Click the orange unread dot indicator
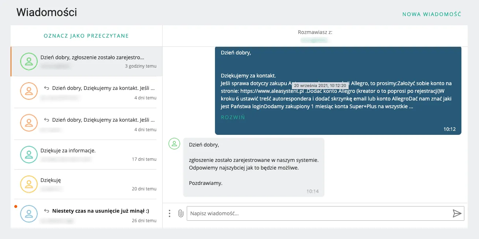 click(x=16, y=207)
